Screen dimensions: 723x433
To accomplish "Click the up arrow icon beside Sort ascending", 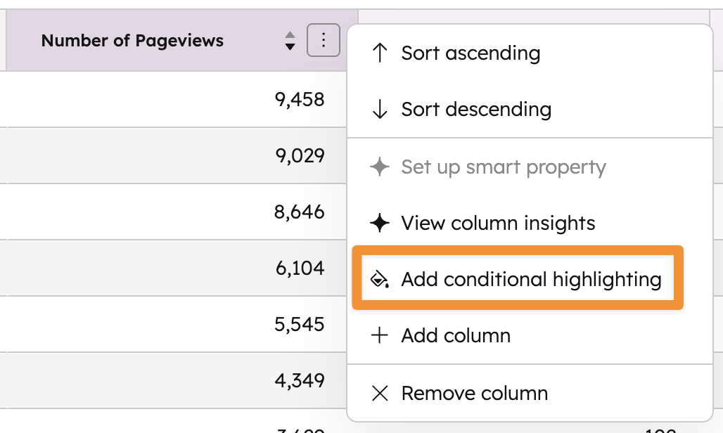I will click(x=380, y=53).
